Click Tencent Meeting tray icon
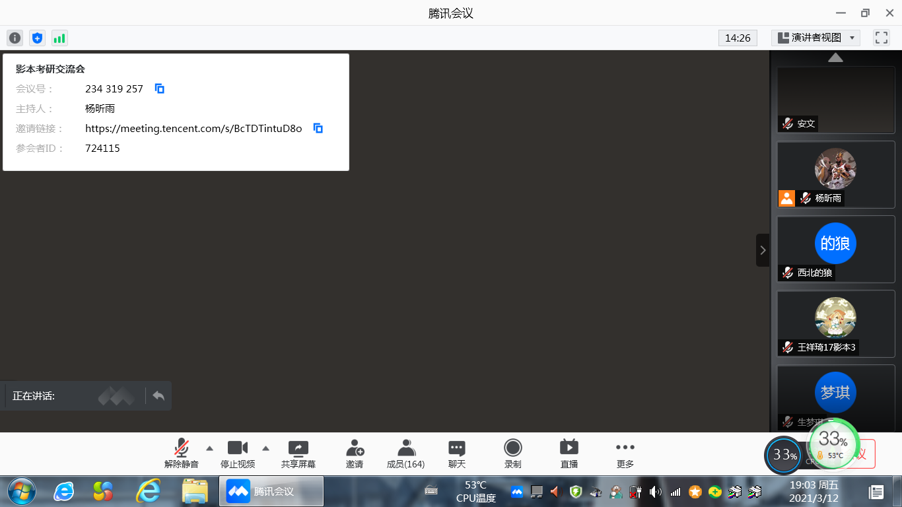This screenshot has height=507, width=902. (x=516, y=491)
